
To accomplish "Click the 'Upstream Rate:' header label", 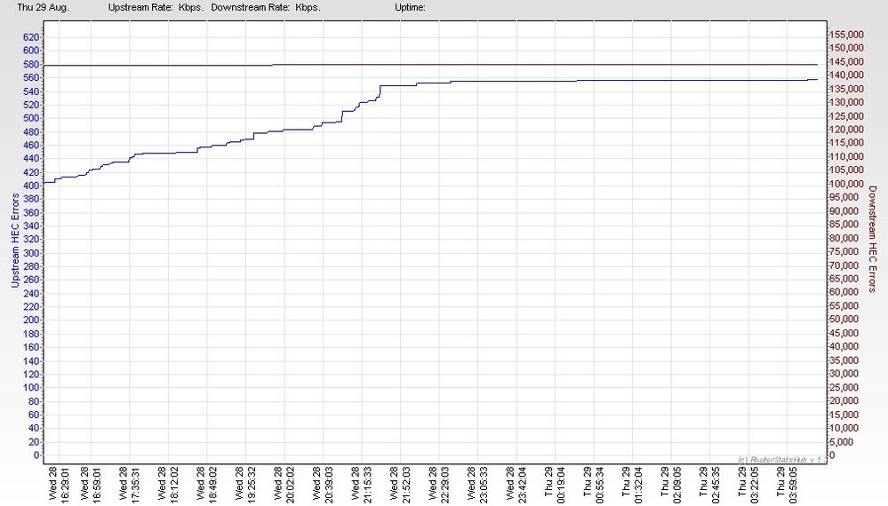I will click(x=140, y=7).
